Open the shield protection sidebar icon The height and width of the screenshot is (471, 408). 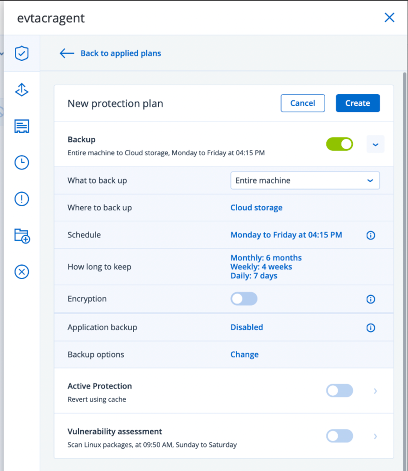coord(22,53)
